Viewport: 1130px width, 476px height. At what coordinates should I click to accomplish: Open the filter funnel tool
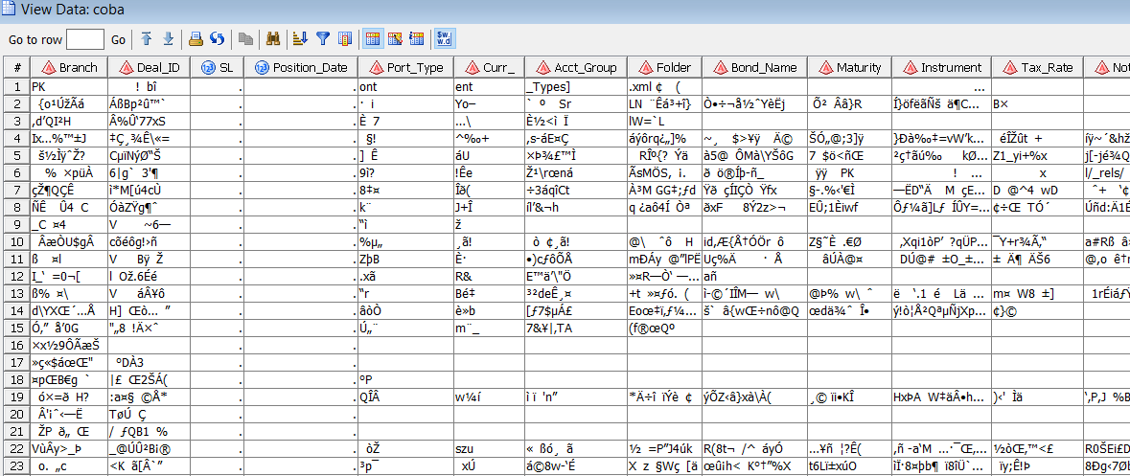pos(324,39)
